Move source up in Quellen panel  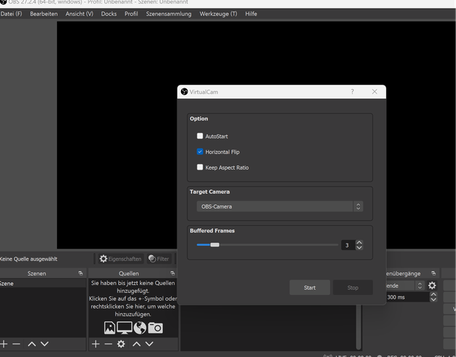click(x=137, y=344)
